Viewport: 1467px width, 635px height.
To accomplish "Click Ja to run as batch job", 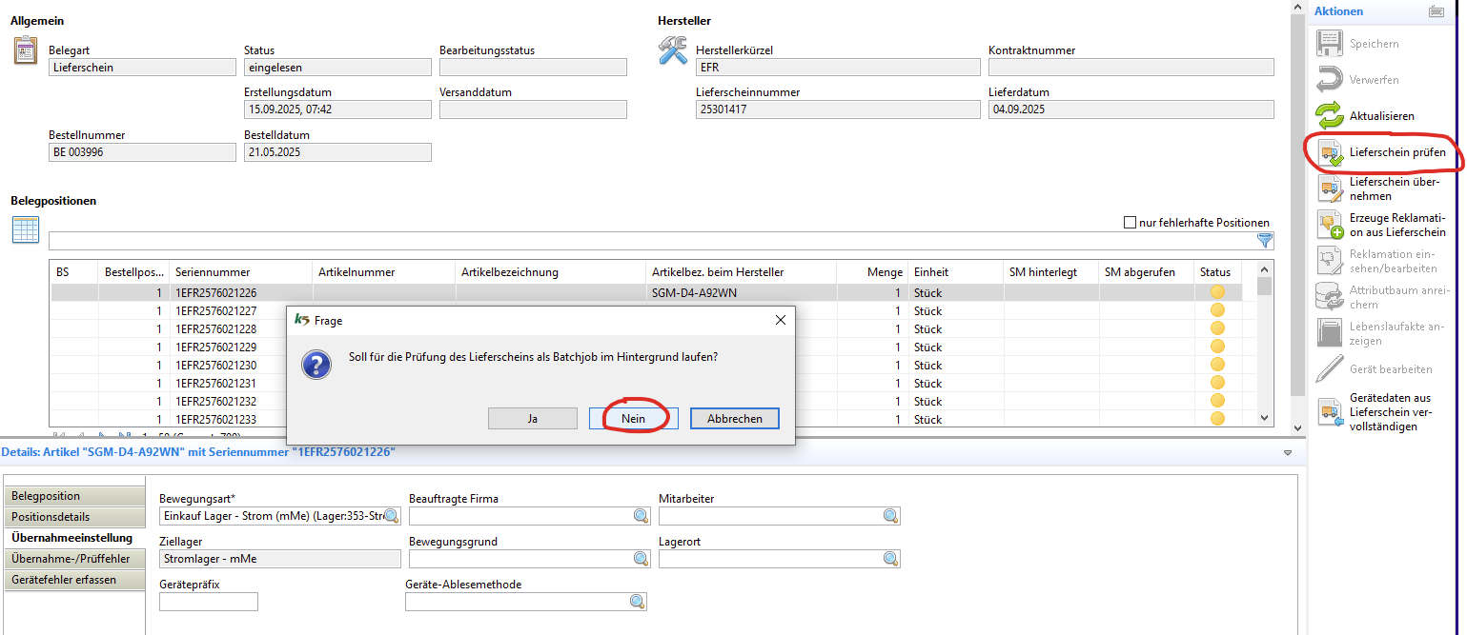I will point(532,419).
